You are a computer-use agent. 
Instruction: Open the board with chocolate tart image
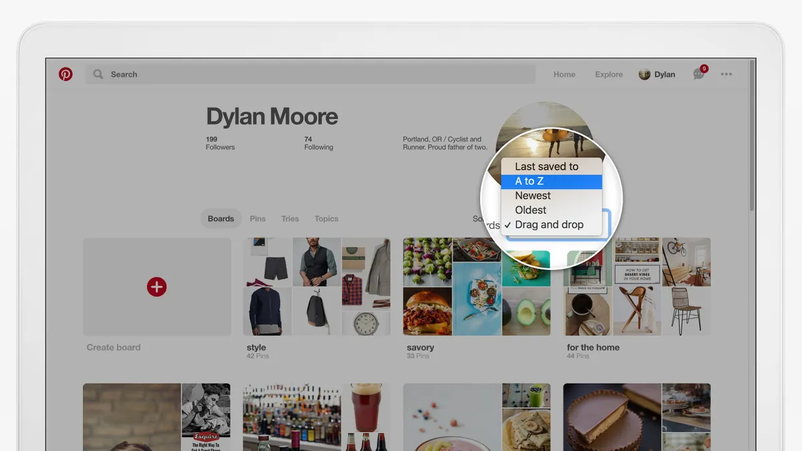coord(637,417)
